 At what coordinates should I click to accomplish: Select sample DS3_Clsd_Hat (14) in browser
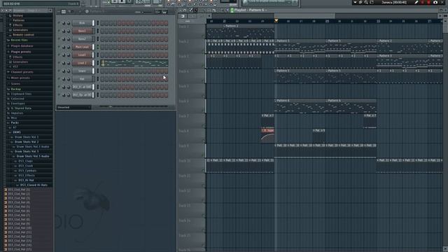pos(20,245)
